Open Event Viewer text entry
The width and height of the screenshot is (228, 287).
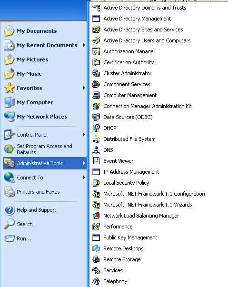click(x=118, y=161)
